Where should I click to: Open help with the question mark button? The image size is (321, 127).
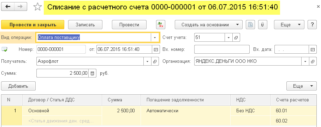pyautogui.click(x=312, y=25)
